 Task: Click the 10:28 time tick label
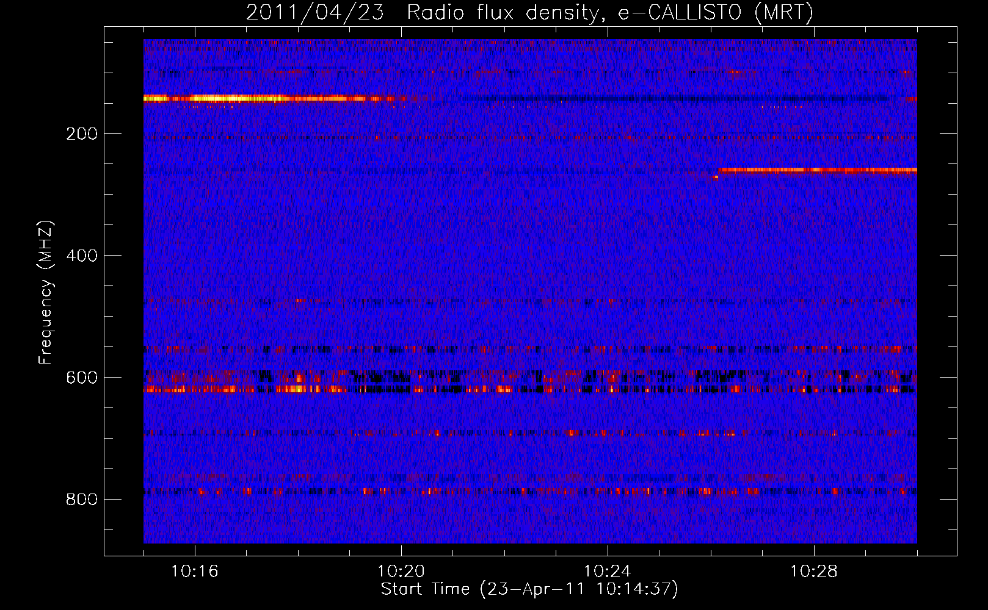814,572
